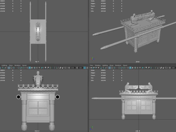176x132 pixels.
Task: Toggle safe action in side view panel
Action: (122, 68)
